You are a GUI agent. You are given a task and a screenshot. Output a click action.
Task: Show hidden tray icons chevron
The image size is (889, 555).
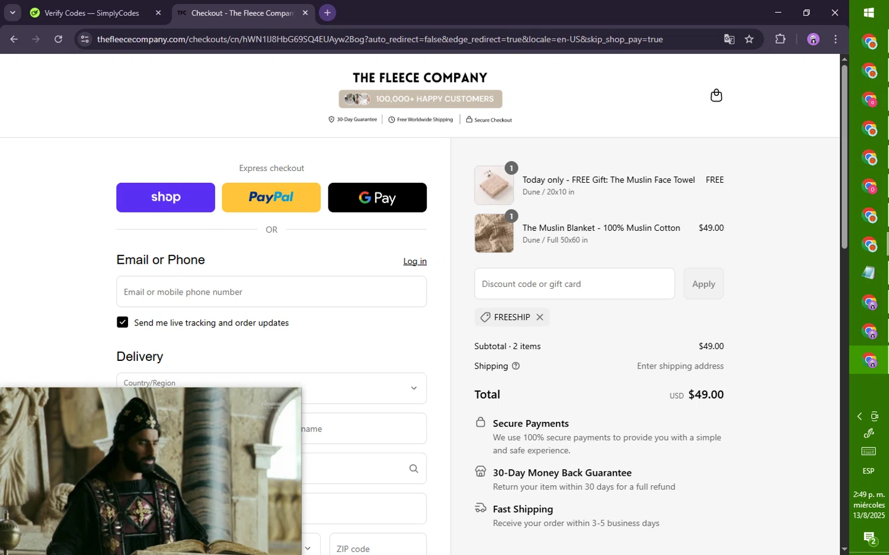859,417
